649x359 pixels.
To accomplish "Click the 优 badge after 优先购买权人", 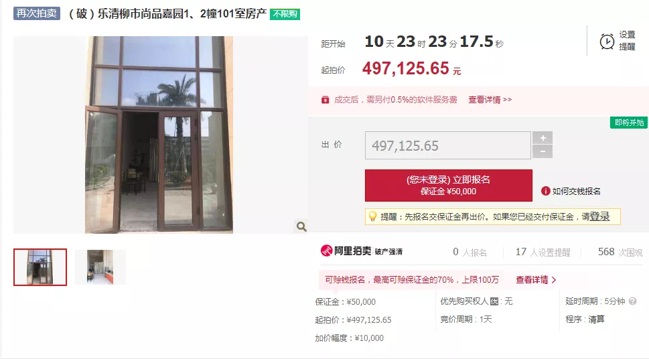I will 494,301.
